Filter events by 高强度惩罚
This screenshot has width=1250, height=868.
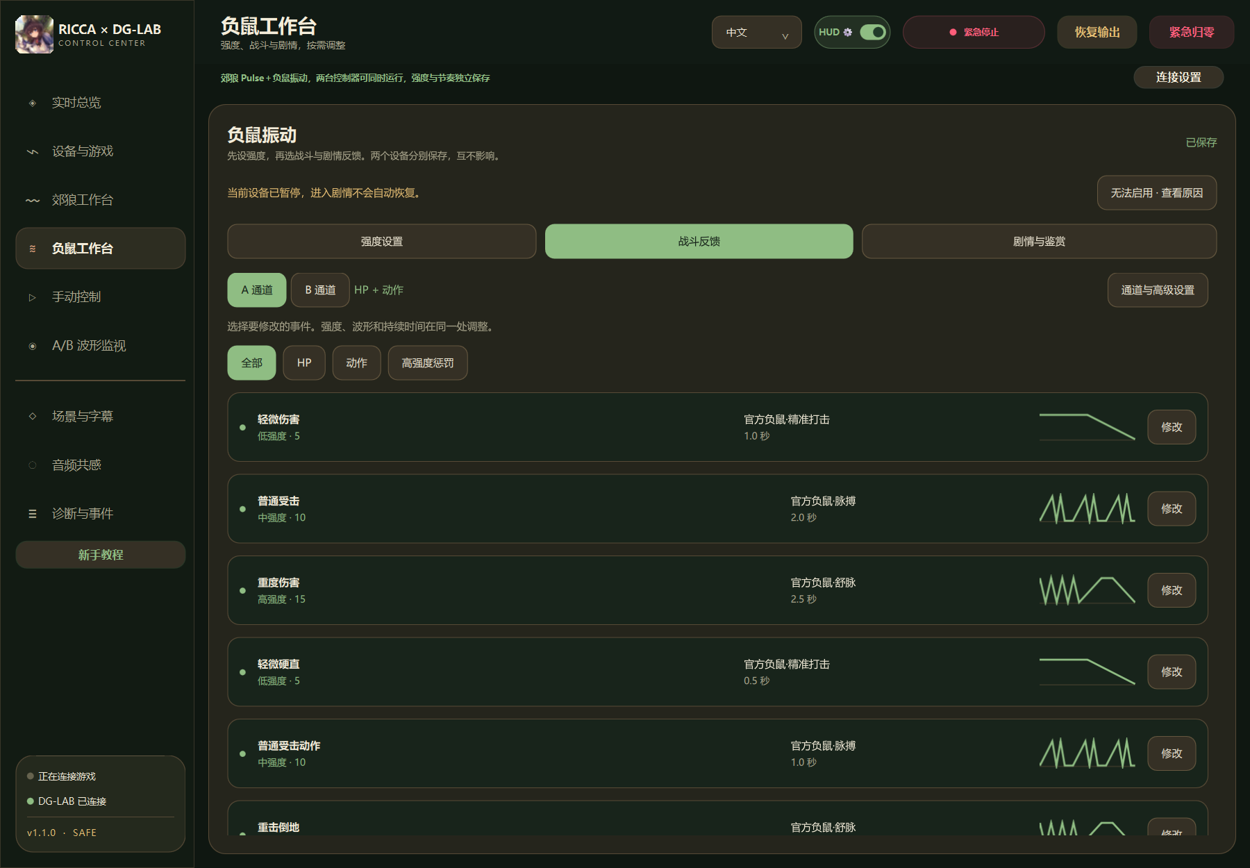coord(428,362)
